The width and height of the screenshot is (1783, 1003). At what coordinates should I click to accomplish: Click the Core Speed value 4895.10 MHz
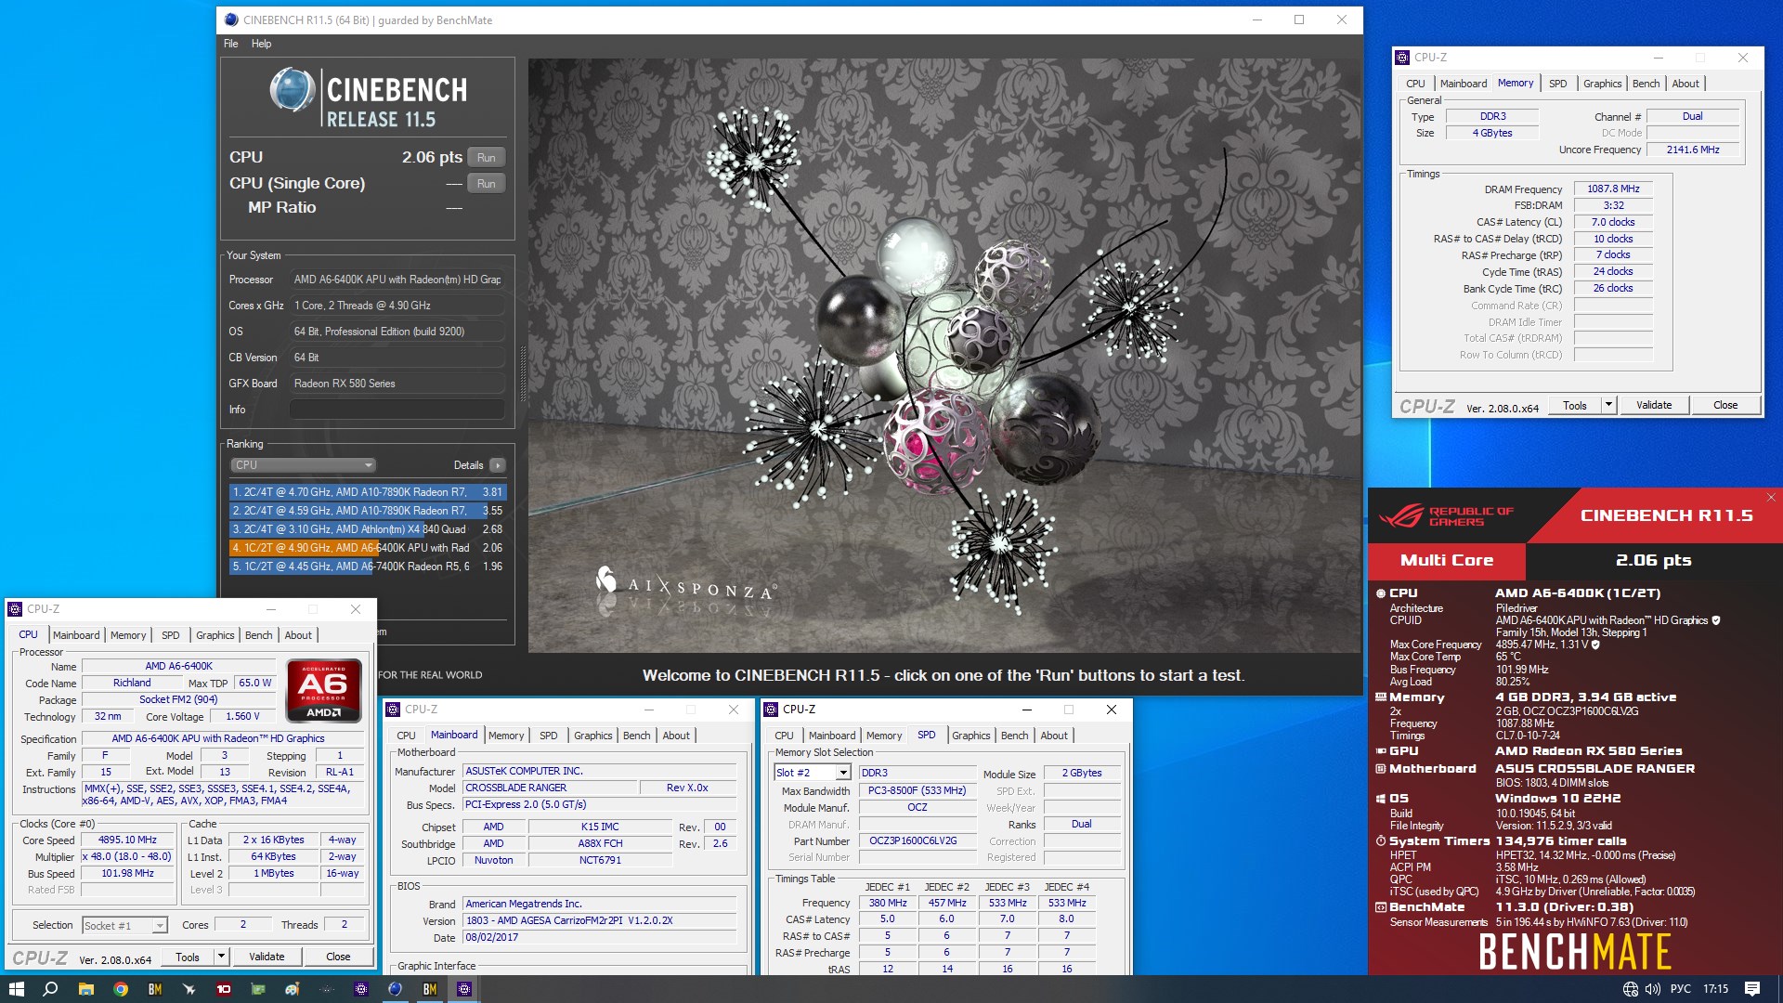click(x=128, y=840)
